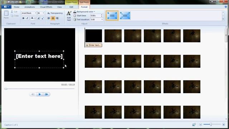Open the View ribbon tab
Viewport: 229px width, 129px height.
tap(59, 7)
